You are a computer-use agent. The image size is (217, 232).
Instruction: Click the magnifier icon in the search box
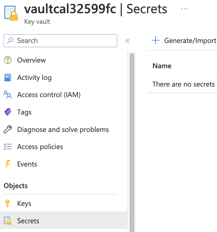click(x=10, y=41)
